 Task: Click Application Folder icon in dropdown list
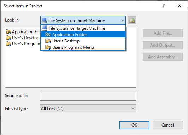(x=48, y=35)
